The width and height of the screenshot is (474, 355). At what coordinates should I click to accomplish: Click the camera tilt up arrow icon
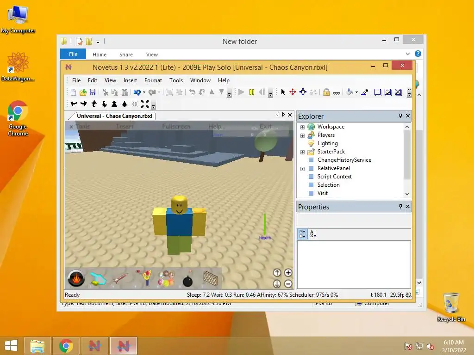94,104
